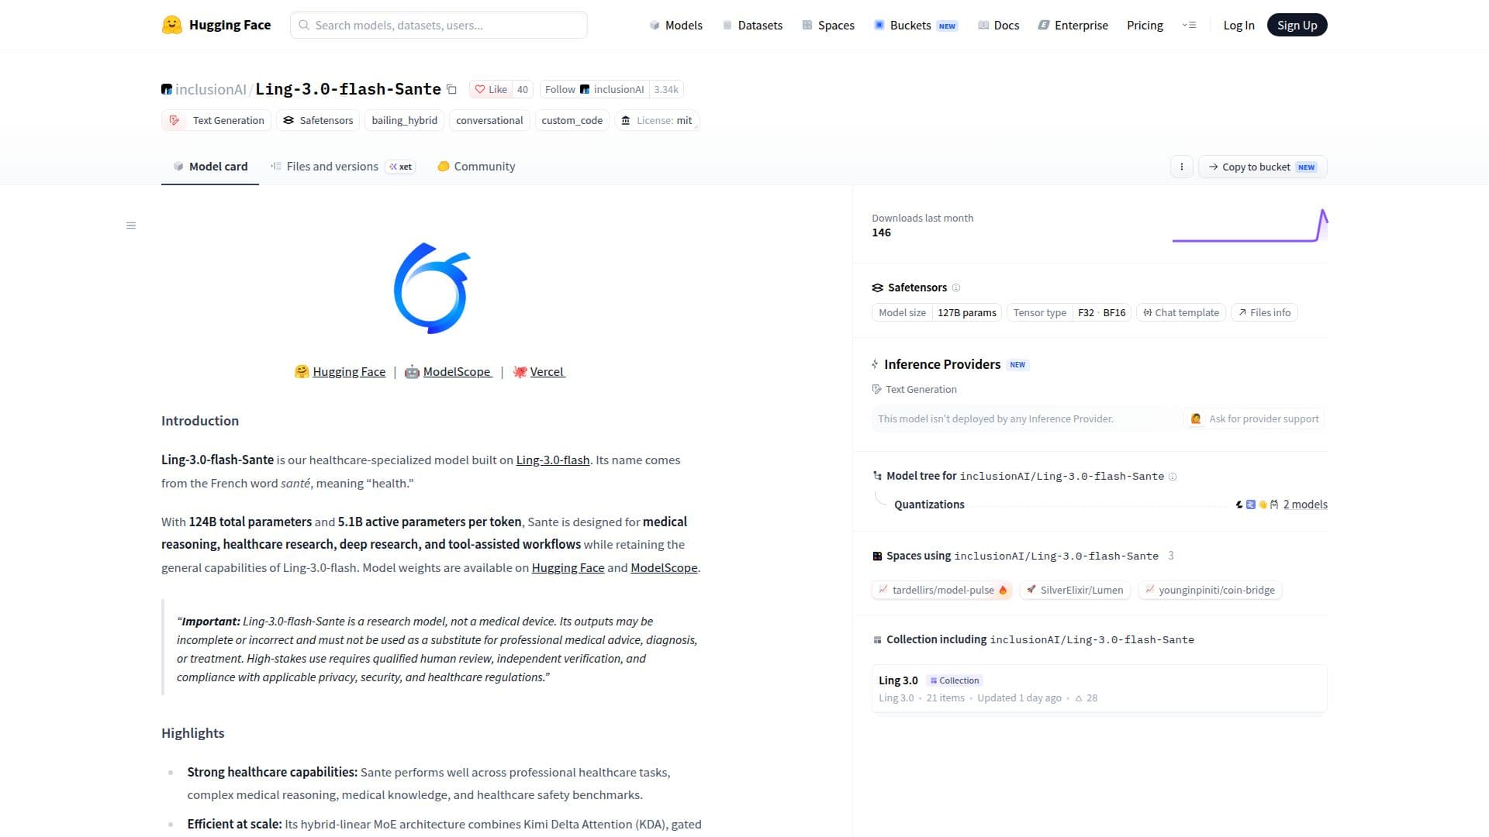Viewport: 1489px width, 837px height.
Task: Click the Ling model logo image
Action: point(432,288)
